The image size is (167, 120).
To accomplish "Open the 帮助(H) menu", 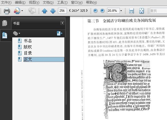I will 91,2.
